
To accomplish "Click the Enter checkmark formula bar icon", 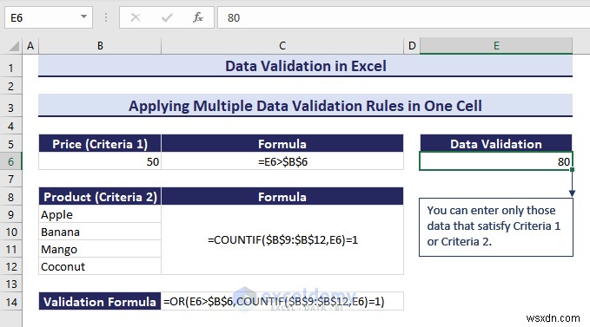I will (167, 17).
